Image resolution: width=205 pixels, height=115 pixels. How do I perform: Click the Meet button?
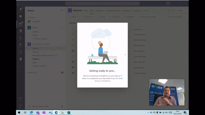tap(180, 10)
